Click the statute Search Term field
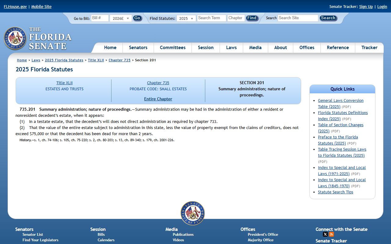Screen dimensions: 391x244 point(211,18)
